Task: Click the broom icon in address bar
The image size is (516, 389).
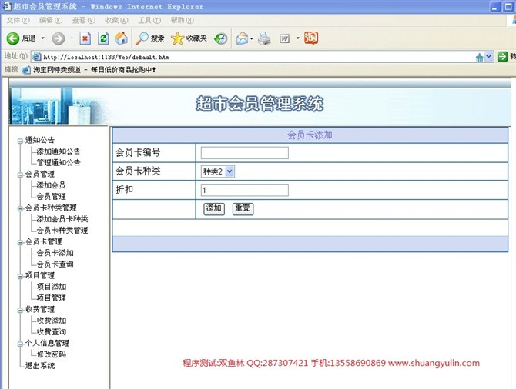Action: (x=480, y=58)
